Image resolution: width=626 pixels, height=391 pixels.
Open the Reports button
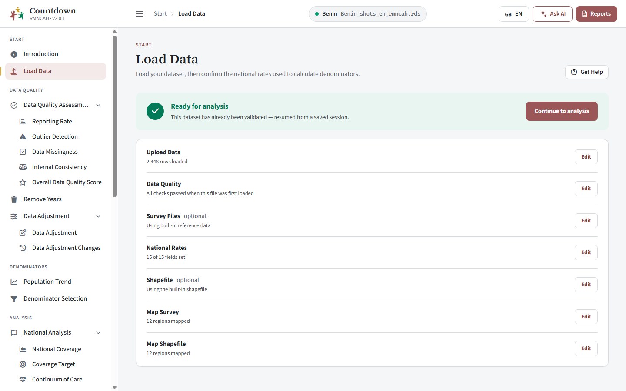596,14
